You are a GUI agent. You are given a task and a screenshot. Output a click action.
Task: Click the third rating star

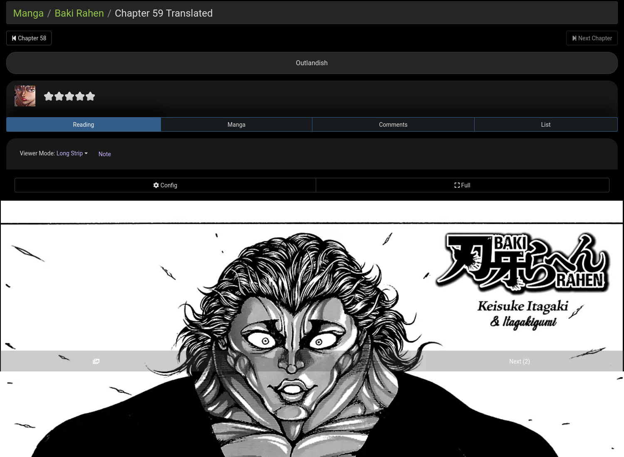pos(69,96)
